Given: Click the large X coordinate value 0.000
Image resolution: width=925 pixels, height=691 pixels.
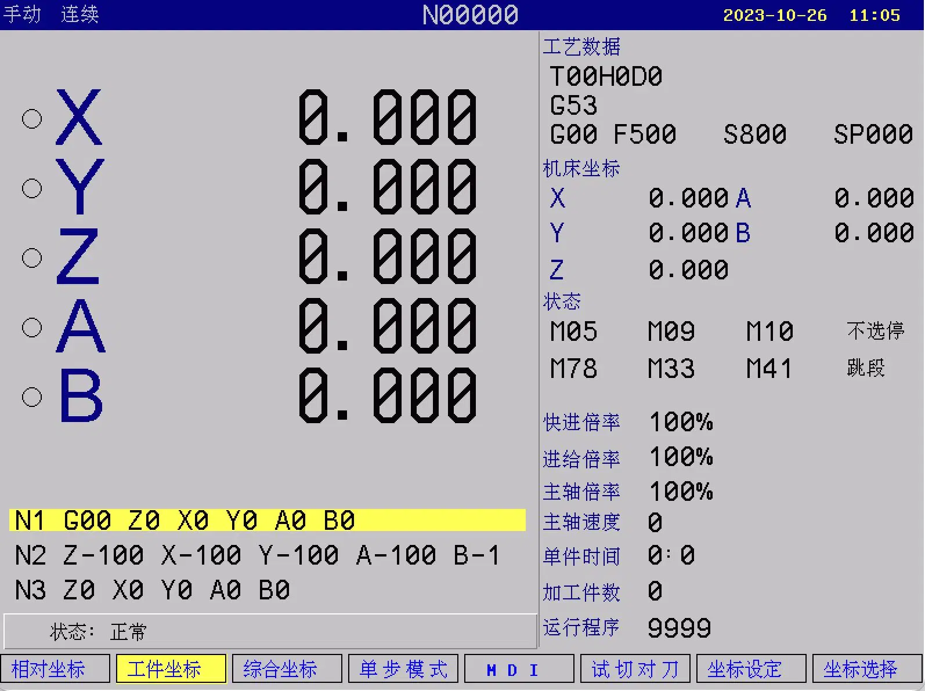Looking at the screenshot, I should coord(388,117).
